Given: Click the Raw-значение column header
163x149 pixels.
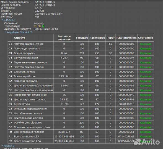Looking at the screenshot, I should (x=126, y=38).
